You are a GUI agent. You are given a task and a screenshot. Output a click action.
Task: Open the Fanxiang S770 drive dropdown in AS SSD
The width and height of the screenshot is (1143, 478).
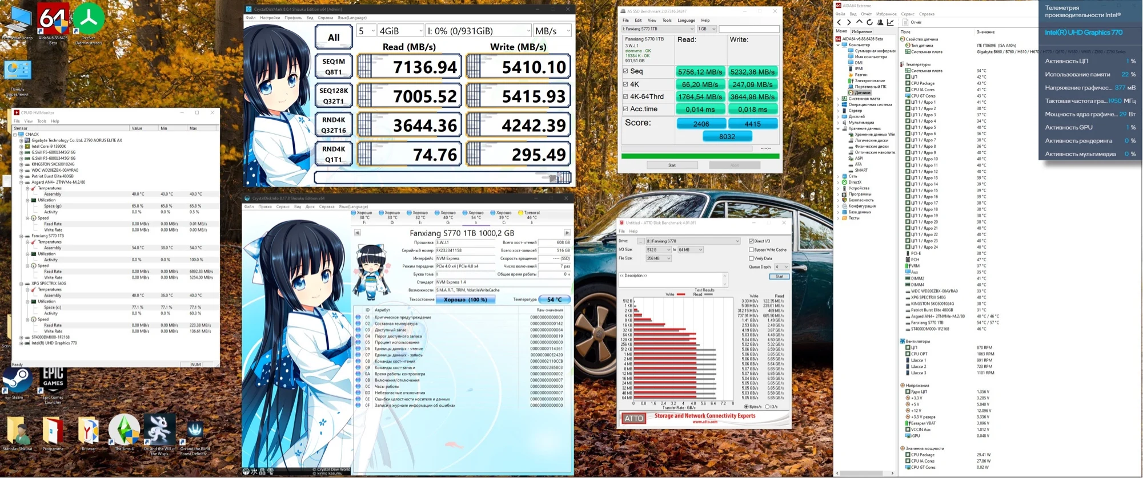tap(658, 29)
